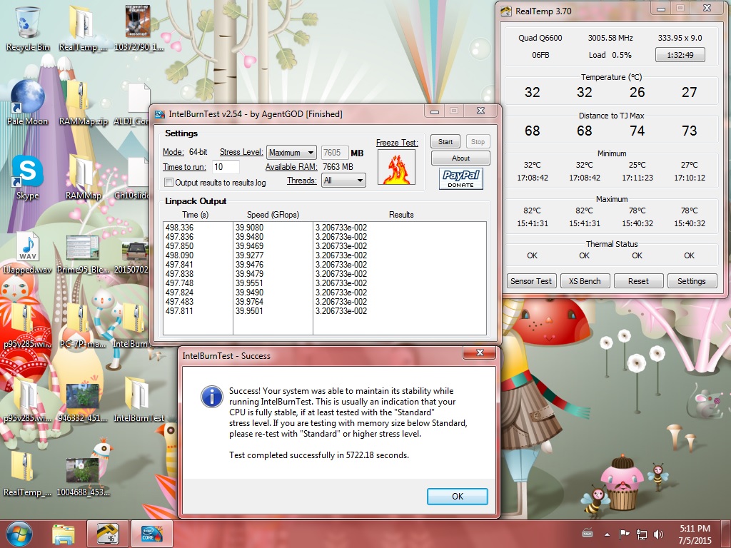
Task: Open the RealTemp zip archive below p95v285 folder
Action: coord(28,474)
